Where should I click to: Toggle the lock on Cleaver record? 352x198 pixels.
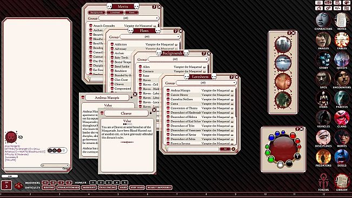click(151, 113)
